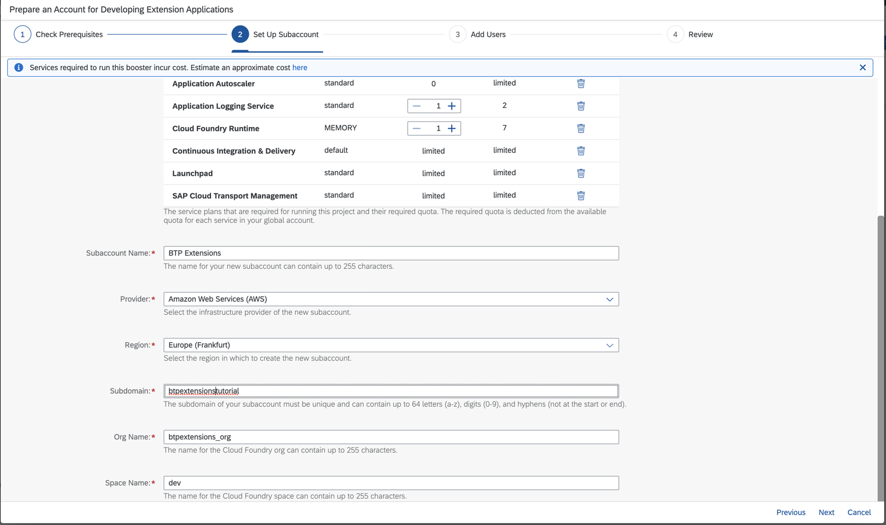Select step 2 Set Up Subaccount
The height and width of the screenshot is (525, 886).
pos(275,34)
